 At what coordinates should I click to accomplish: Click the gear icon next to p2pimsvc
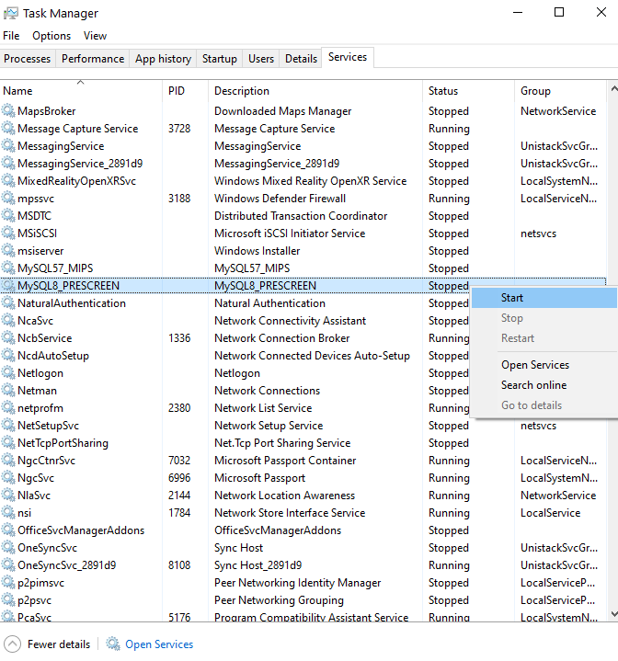pyautogui.click(x=8, y=583)
